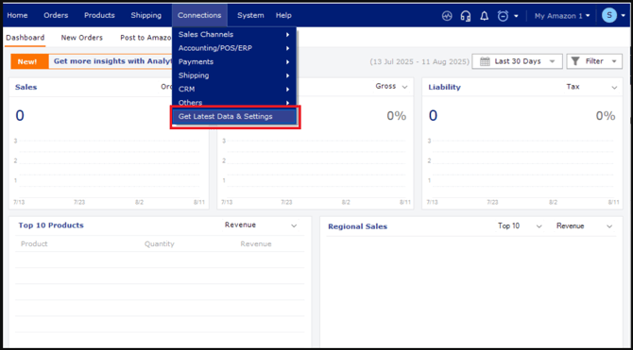Open the Products menu in top bar
The image size is (633, 350).
(99, 15)
